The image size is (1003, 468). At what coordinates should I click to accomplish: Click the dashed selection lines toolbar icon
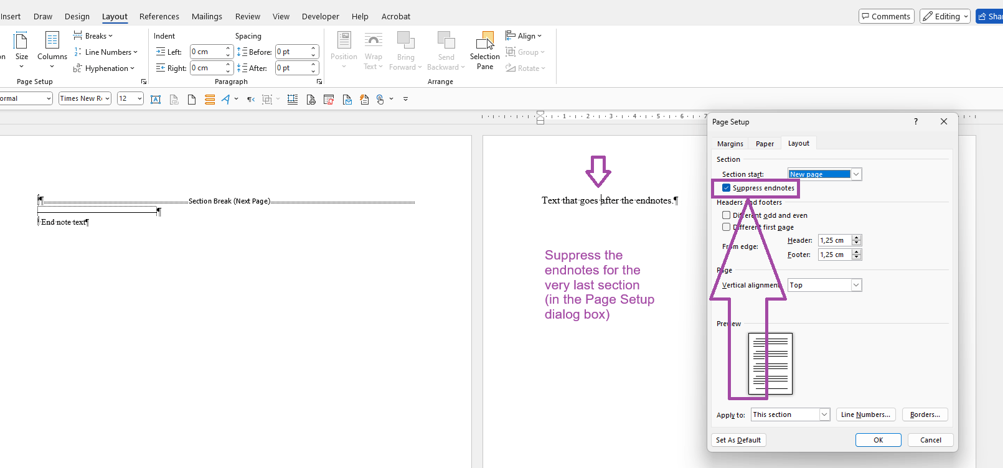(292, 99)
